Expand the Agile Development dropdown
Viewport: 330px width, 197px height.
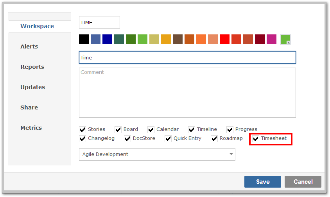click(x=157, y=154)
